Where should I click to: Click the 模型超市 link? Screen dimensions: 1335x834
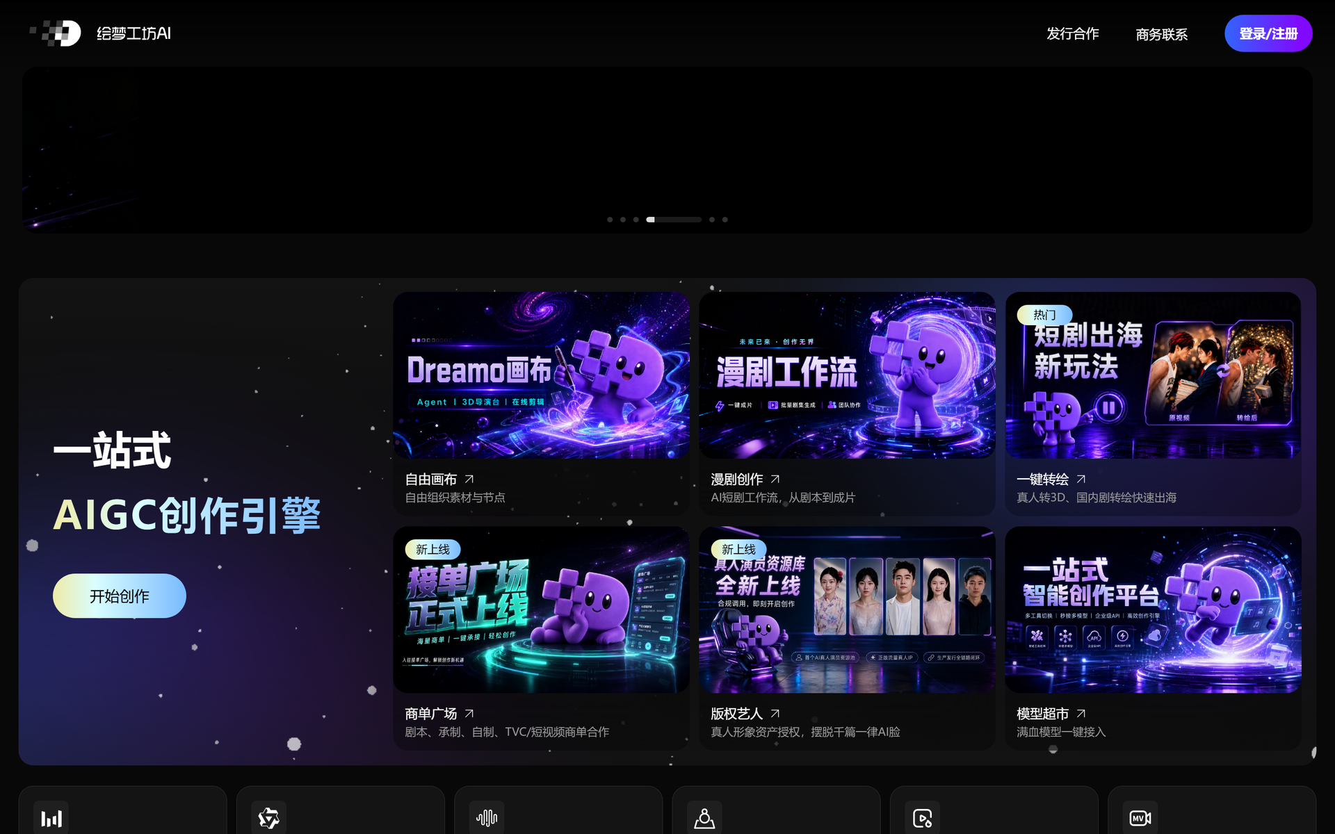coord(1043,714)
